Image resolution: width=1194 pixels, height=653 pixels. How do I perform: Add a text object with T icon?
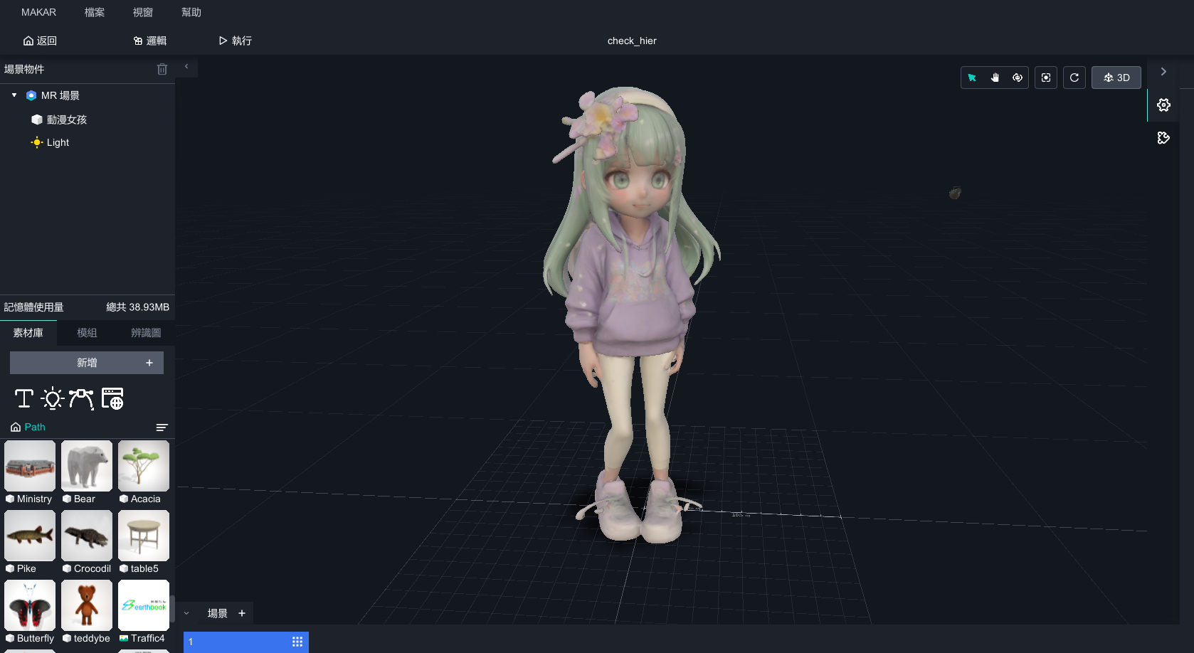point(24,398)
